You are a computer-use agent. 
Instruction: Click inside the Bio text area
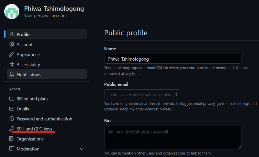coord(173,137)
